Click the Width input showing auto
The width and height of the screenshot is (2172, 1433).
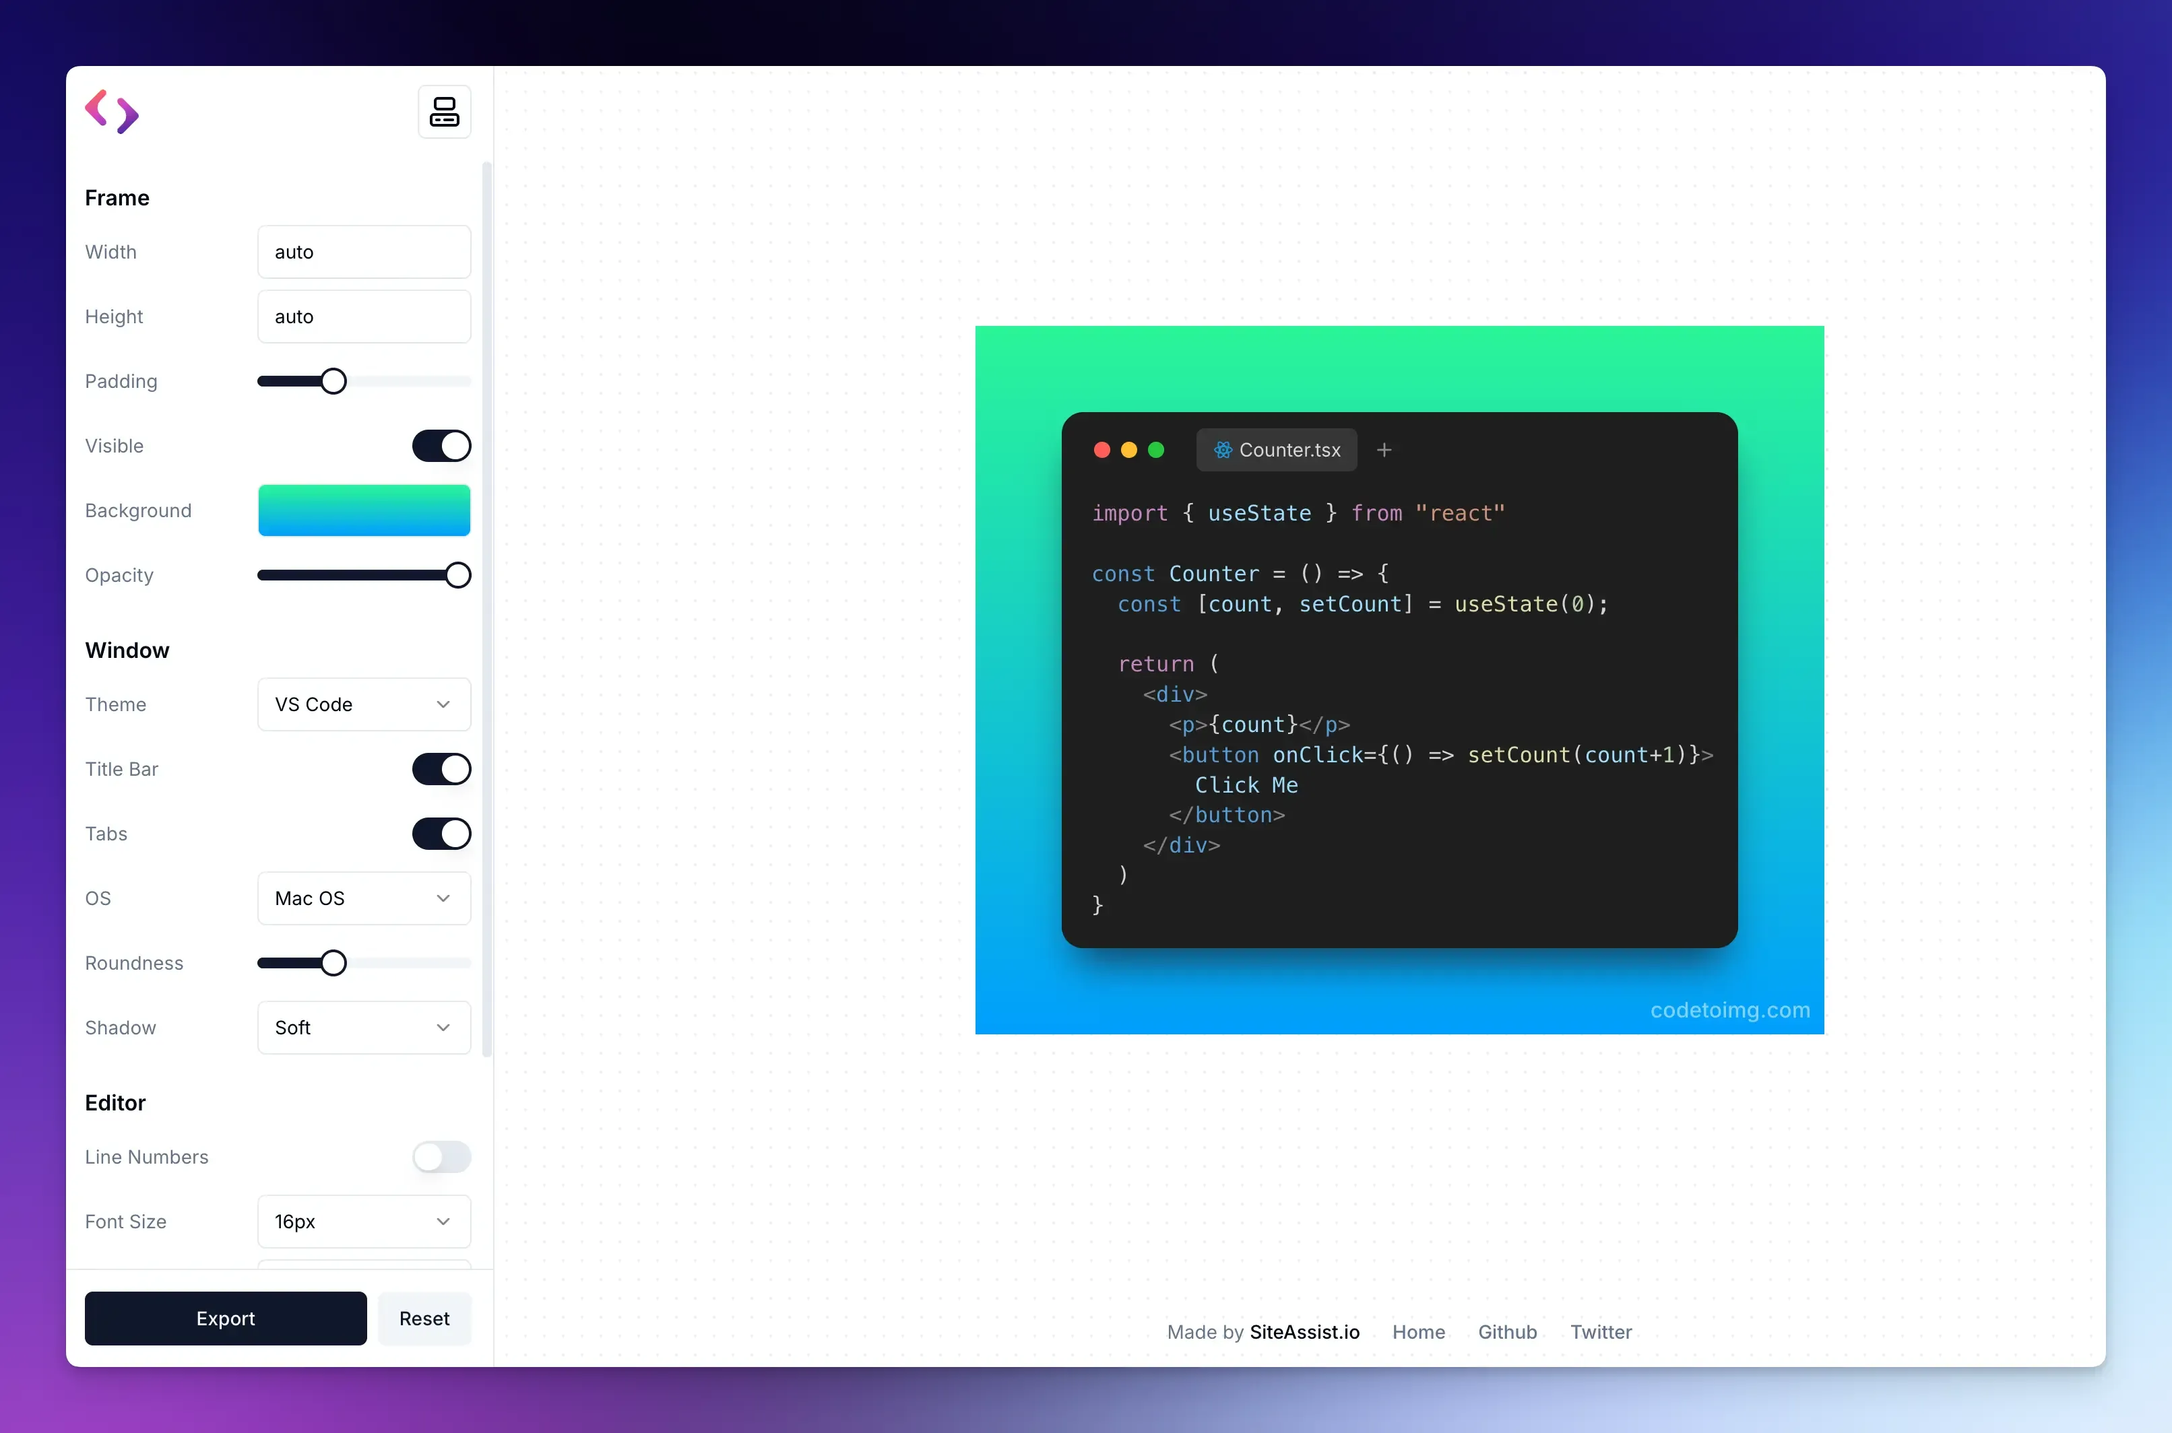pyautogui.click(x=363, y=251)
